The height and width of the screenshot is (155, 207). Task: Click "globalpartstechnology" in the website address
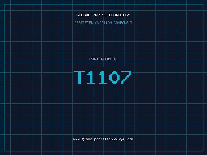pos(103,139)
